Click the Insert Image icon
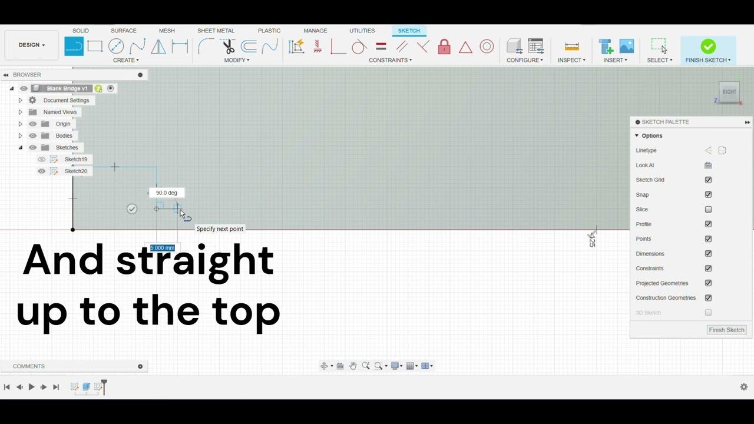This screenshot has height=424, width=754. [627, 47]
